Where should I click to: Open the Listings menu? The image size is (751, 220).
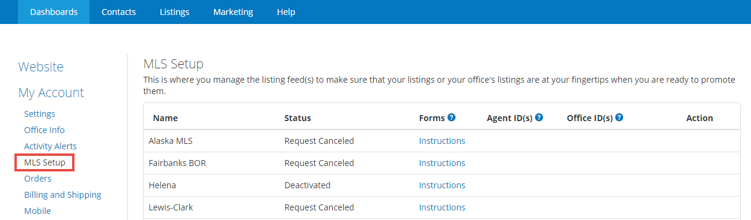174,12
